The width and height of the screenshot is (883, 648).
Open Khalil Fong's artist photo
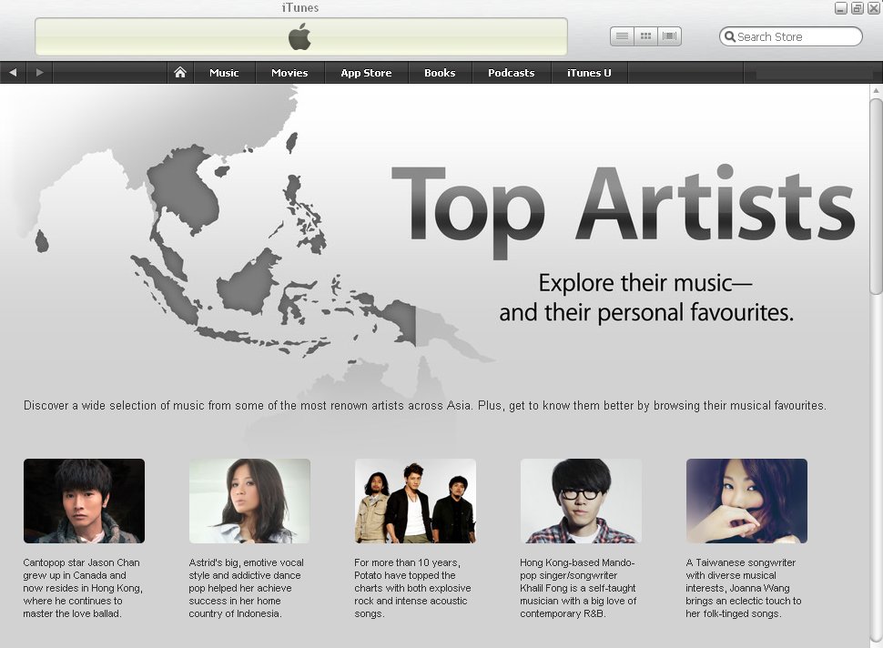pyautogui.click(x=581, y=501)
